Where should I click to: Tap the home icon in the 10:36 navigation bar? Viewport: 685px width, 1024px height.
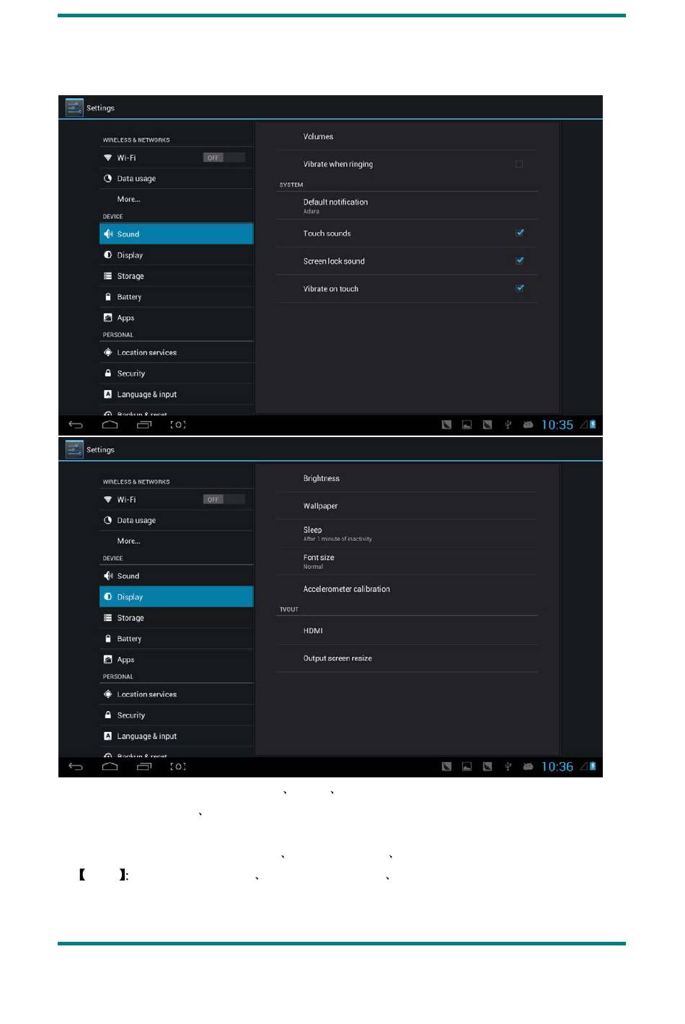(x=110, y=767)
